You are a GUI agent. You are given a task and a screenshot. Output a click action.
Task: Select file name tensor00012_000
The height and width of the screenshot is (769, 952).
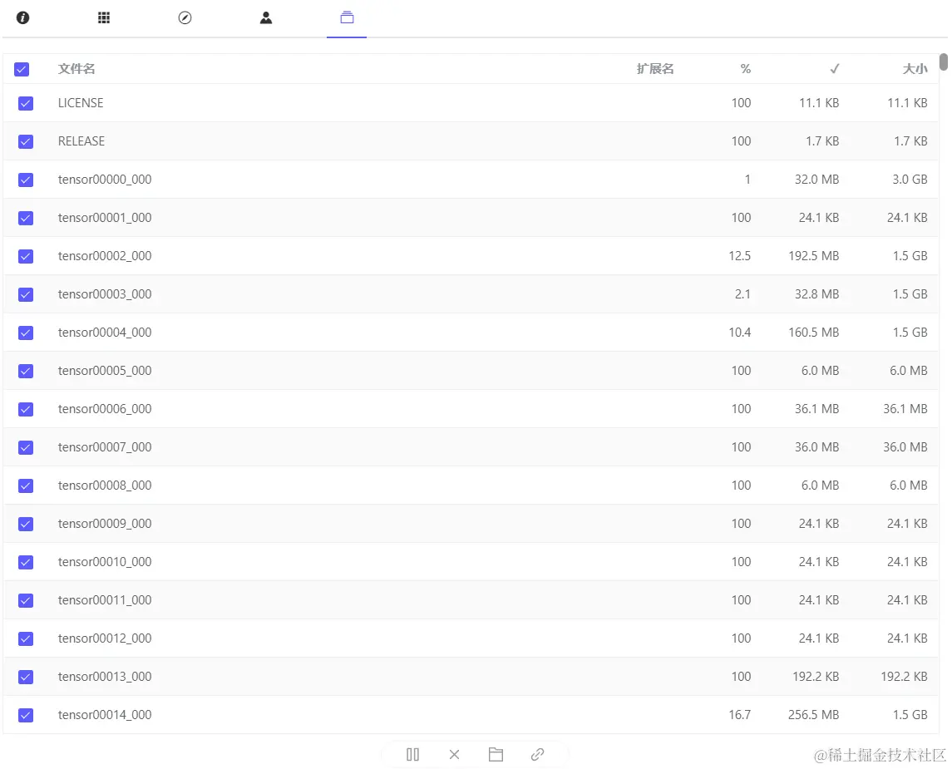[x=105, y=638]
